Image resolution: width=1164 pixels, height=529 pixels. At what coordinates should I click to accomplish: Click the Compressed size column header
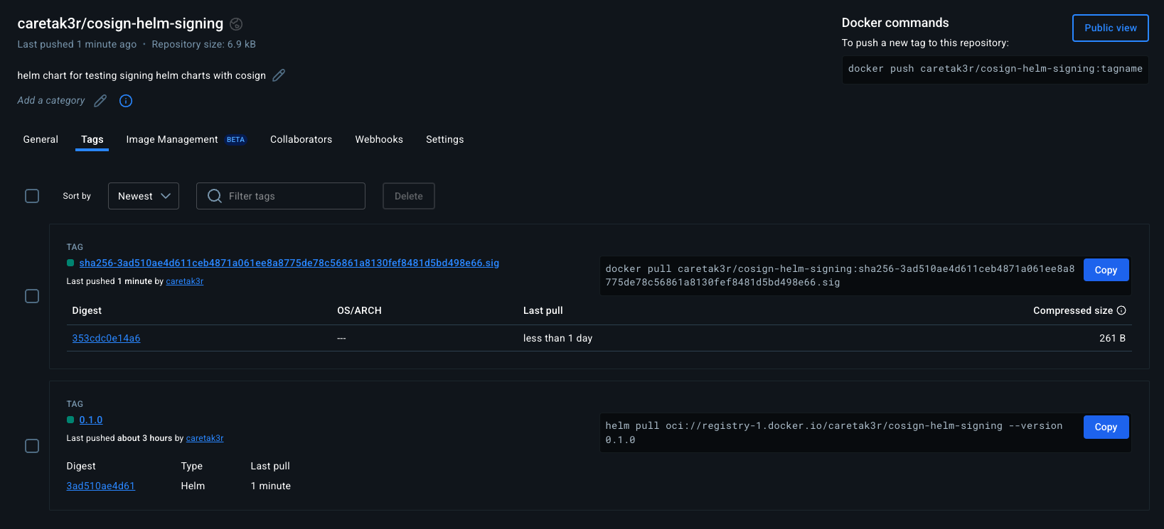1073,310
